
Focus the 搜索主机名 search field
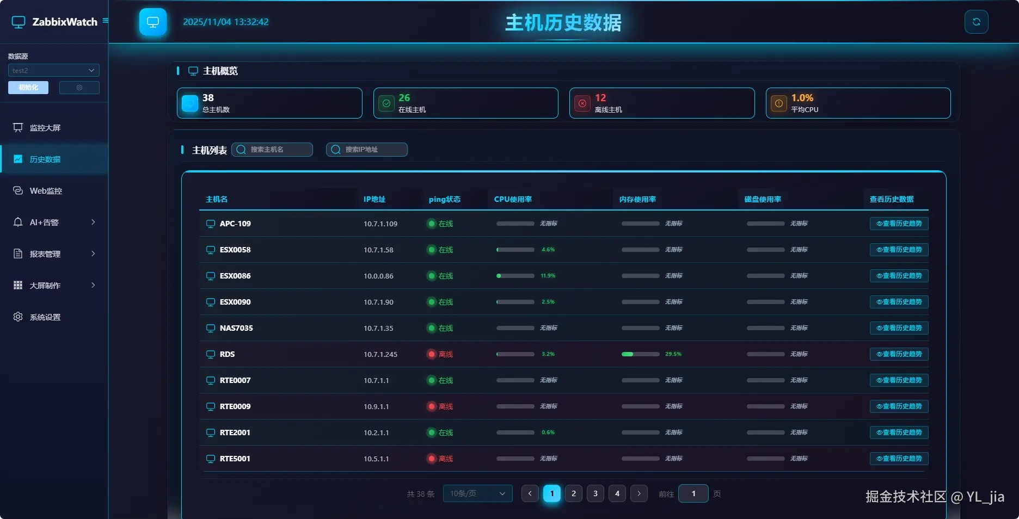(272, 150)
